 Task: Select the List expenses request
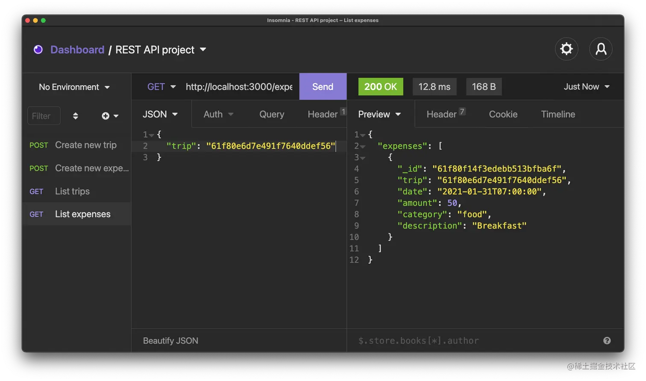click(77, 214)
